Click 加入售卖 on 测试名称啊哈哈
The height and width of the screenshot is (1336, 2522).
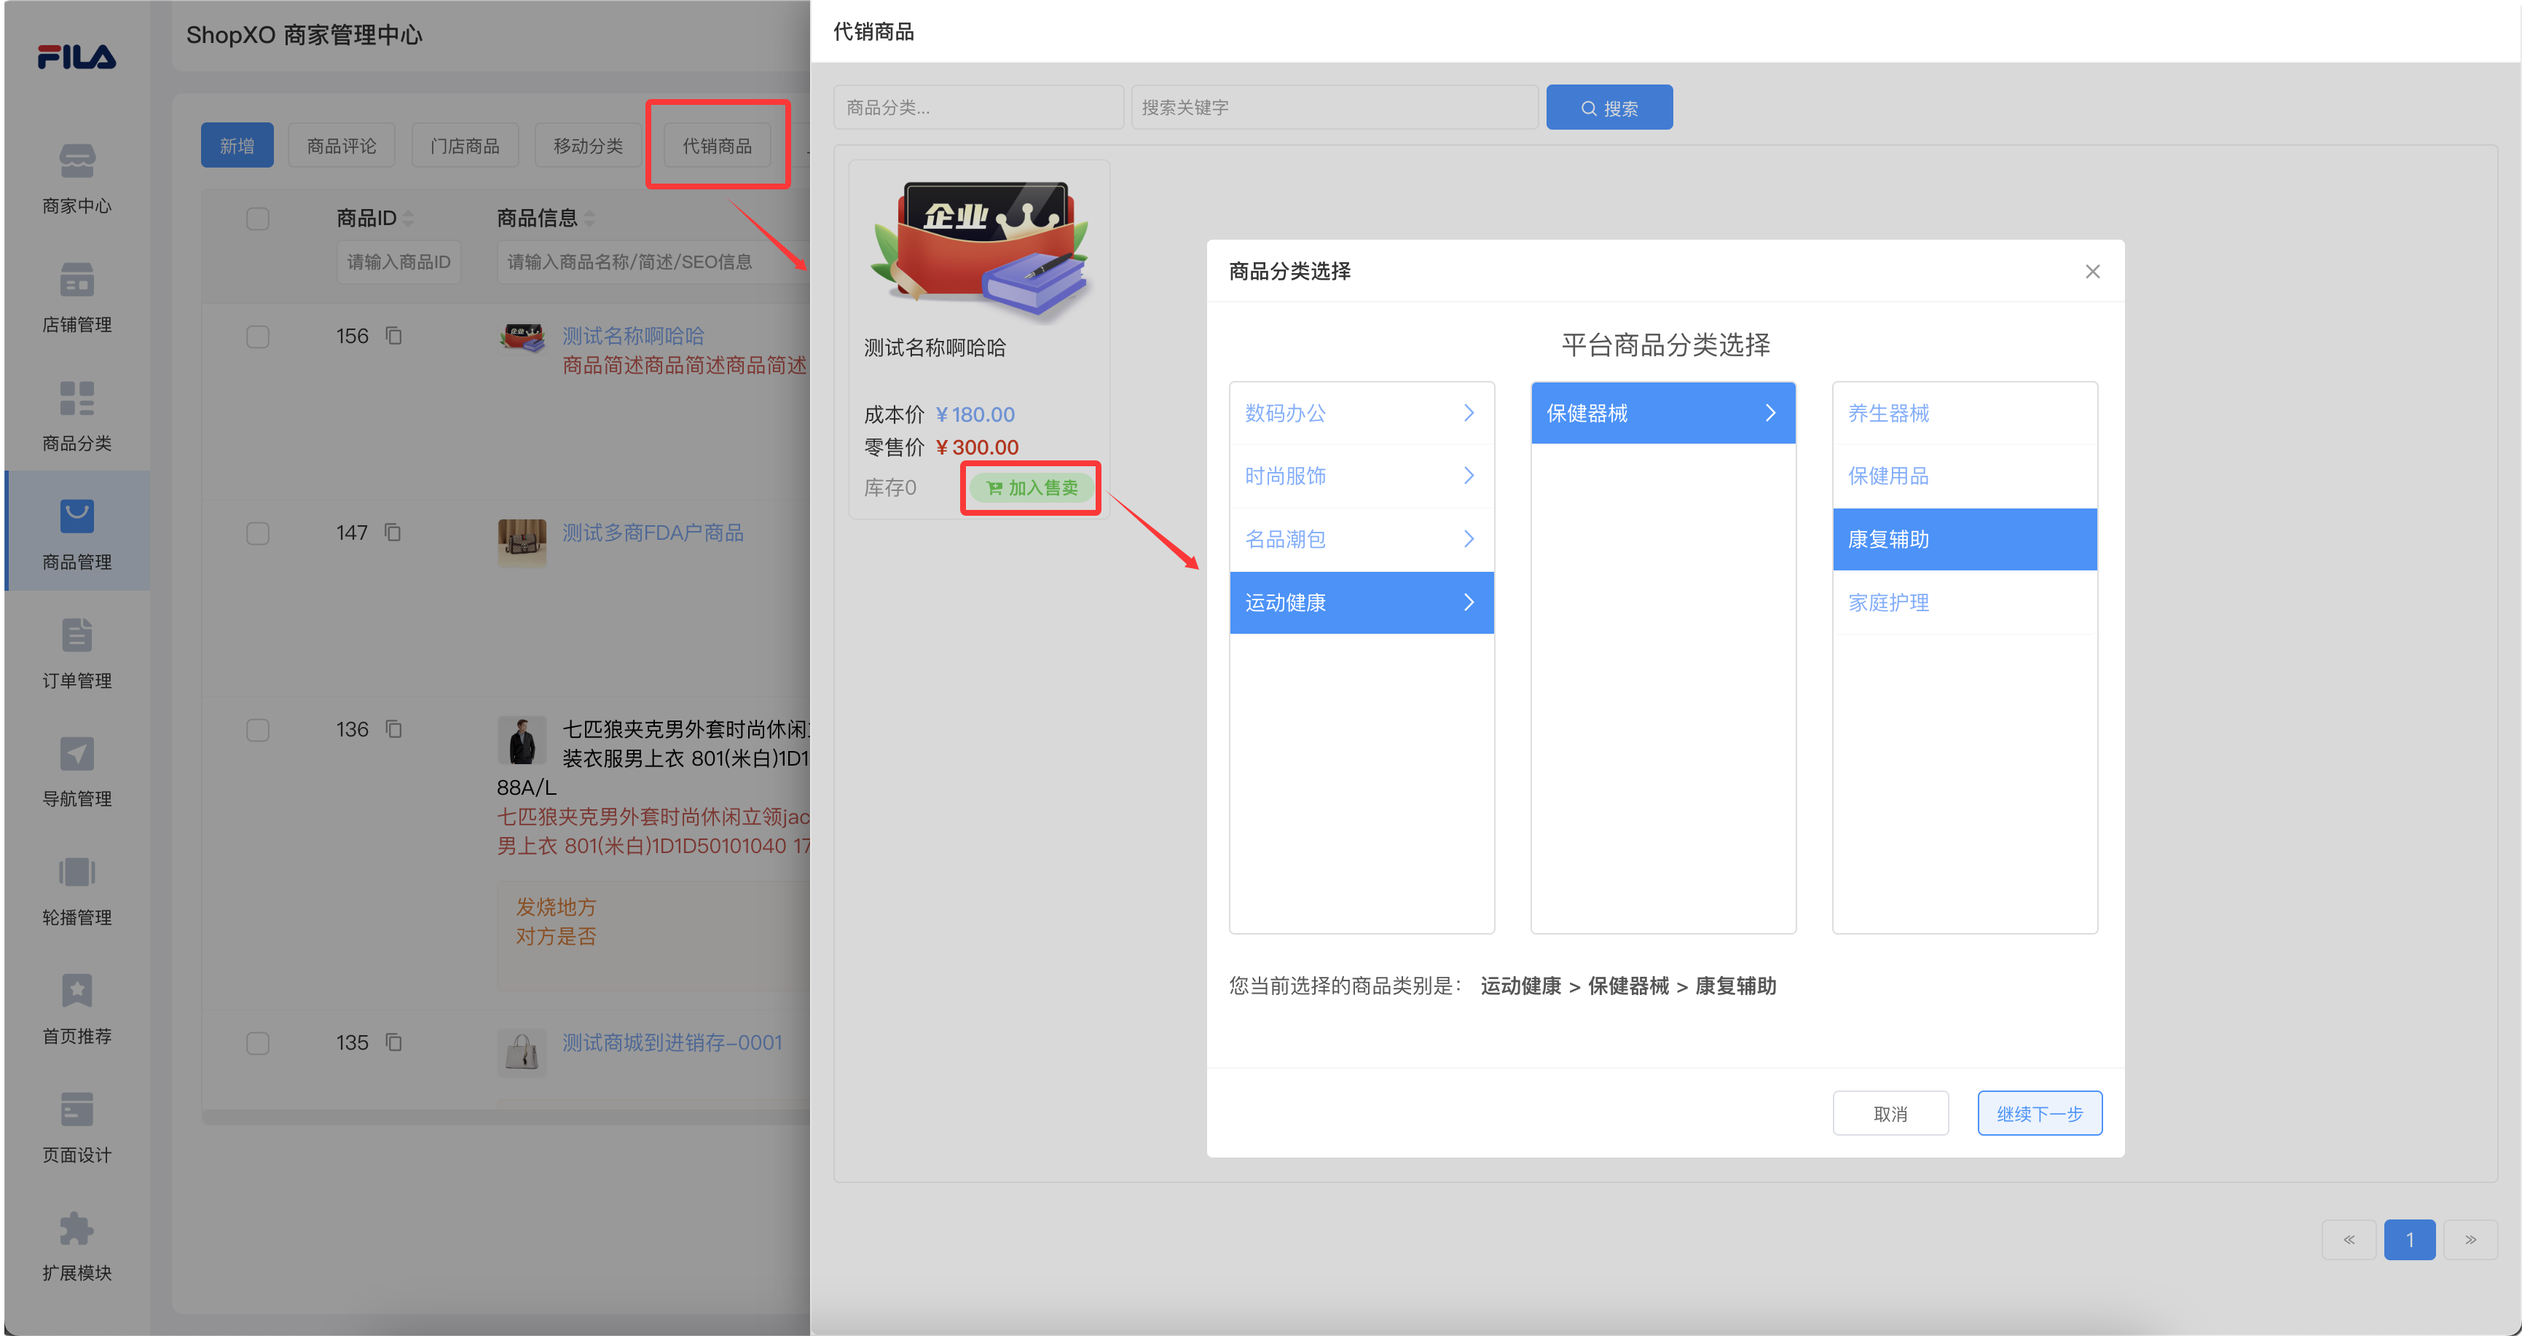[x=1030, y=487]
